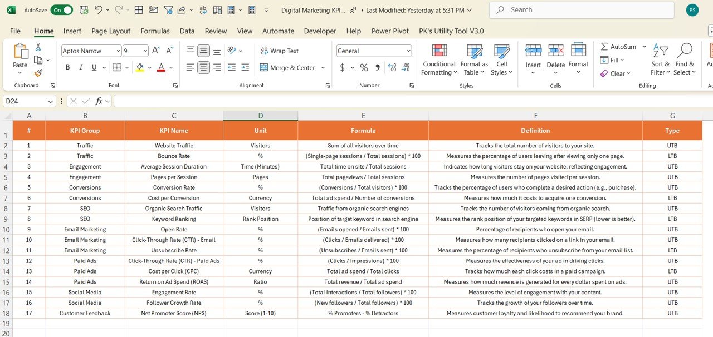Toggle Wrap Text

[x=280, y=51]
